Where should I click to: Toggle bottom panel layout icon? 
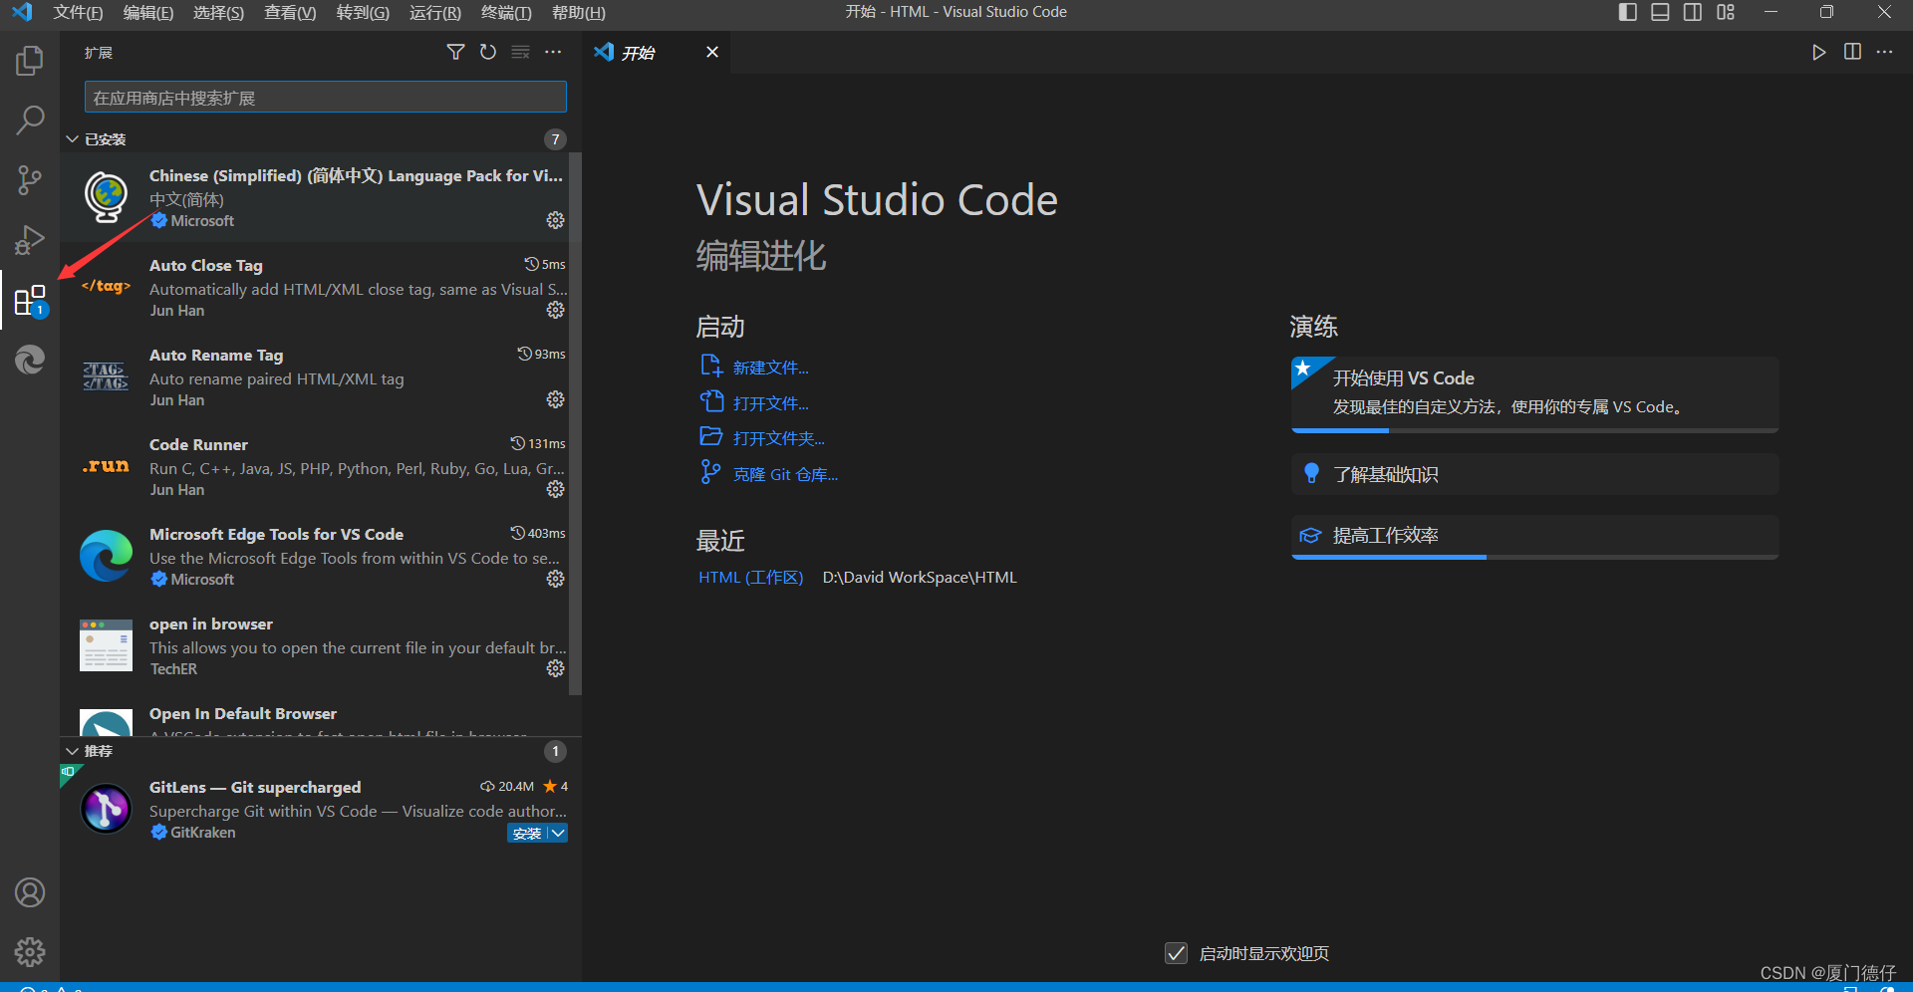click(x=1660, y=12)
